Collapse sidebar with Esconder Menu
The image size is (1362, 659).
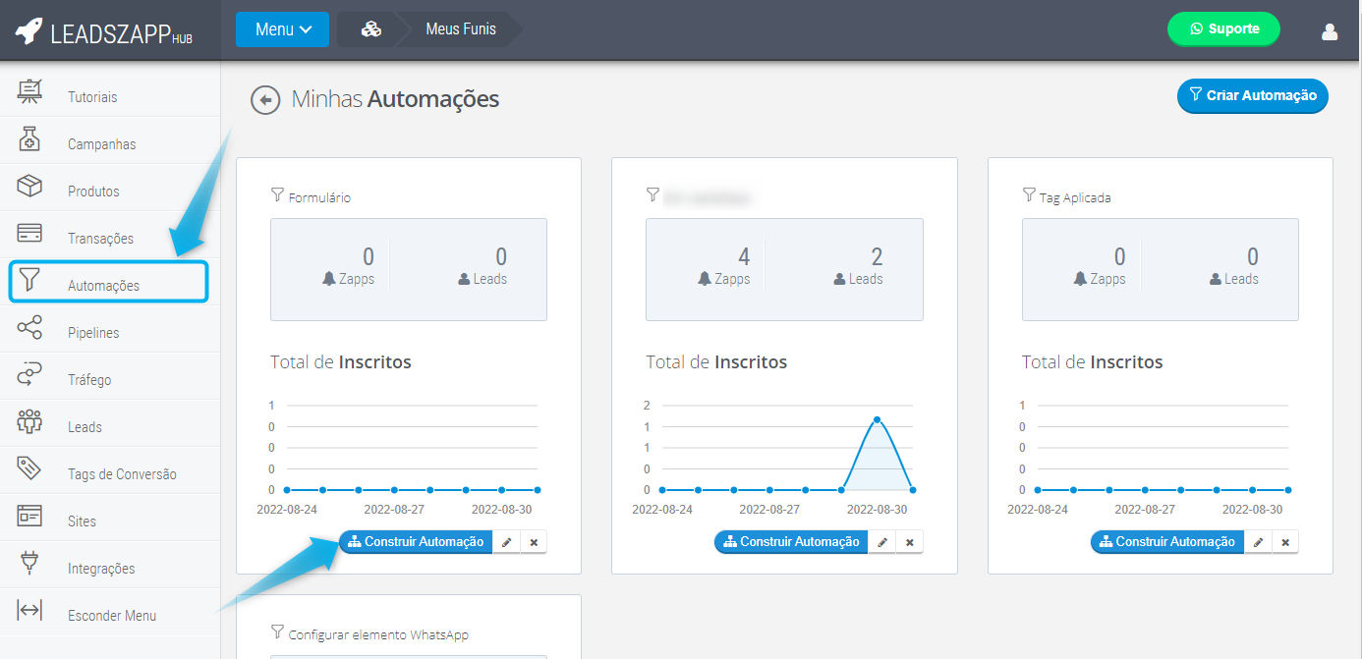tap(111, 616)
